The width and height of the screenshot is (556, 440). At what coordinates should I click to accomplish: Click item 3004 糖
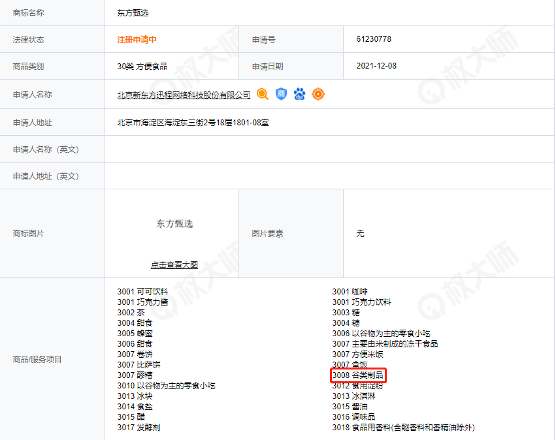(346, 322)
